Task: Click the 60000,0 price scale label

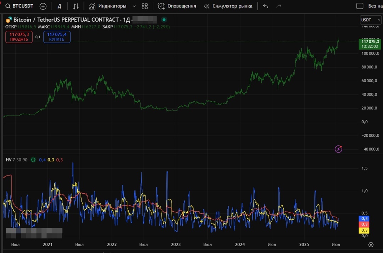Action: [x=369, y=81]
